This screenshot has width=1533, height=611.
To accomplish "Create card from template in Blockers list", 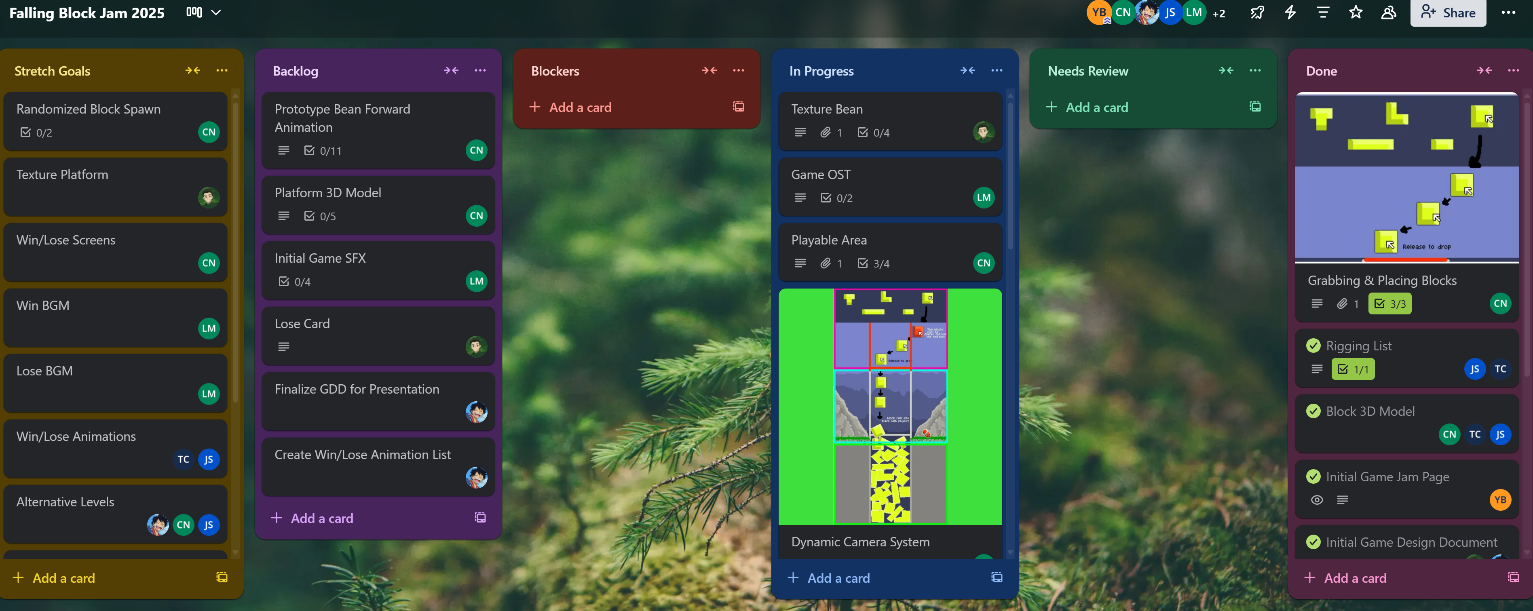I will (x=738, y=107).
